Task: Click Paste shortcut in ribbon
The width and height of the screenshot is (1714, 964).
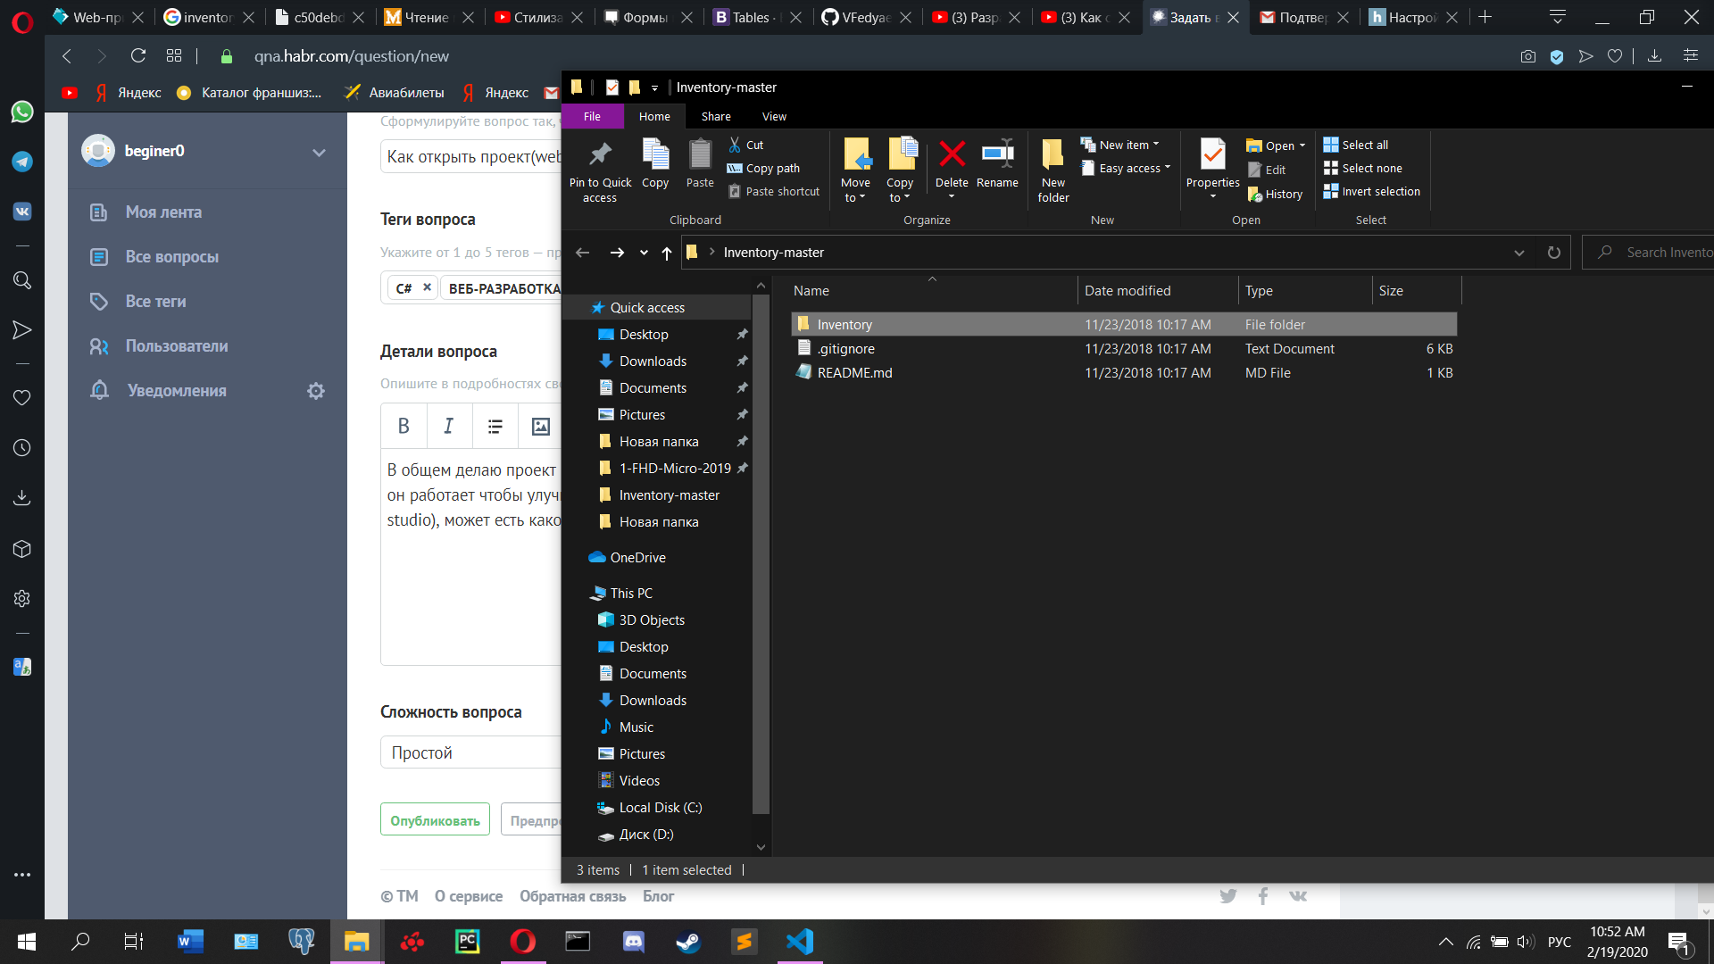Action: point(774,191)
